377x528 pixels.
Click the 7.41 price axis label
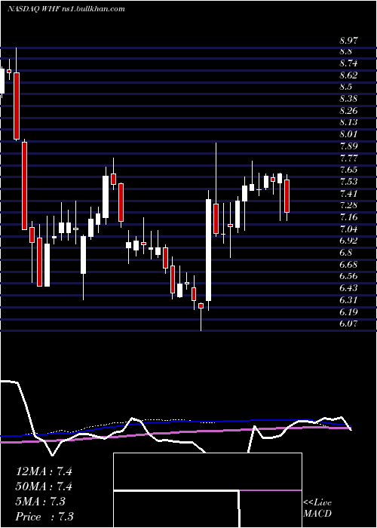click(x=348, y=193)
